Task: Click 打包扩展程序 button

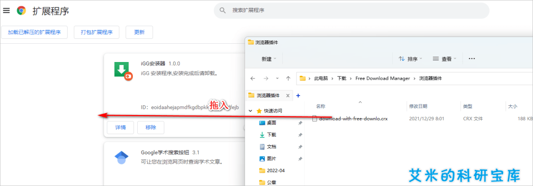Action: [97, 32]
